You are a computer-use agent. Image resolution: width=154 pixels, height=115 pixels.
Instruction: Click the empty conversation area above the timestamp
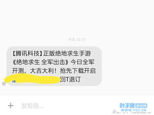coord(77,19)
